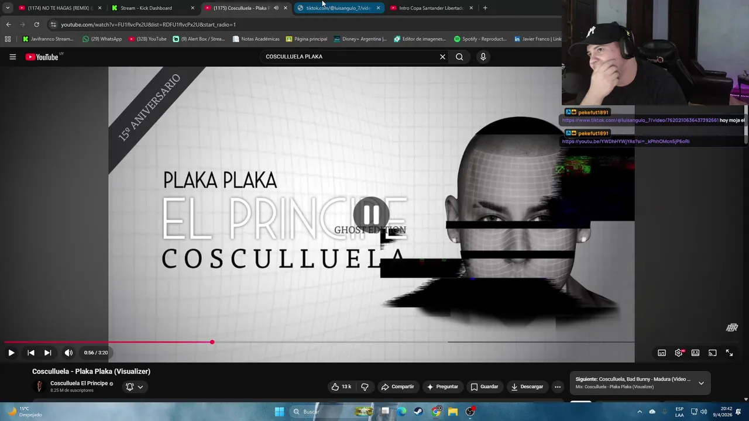749x421 pixels.
Task: Skip back to the previous video
Action: [x=31, y=353]
